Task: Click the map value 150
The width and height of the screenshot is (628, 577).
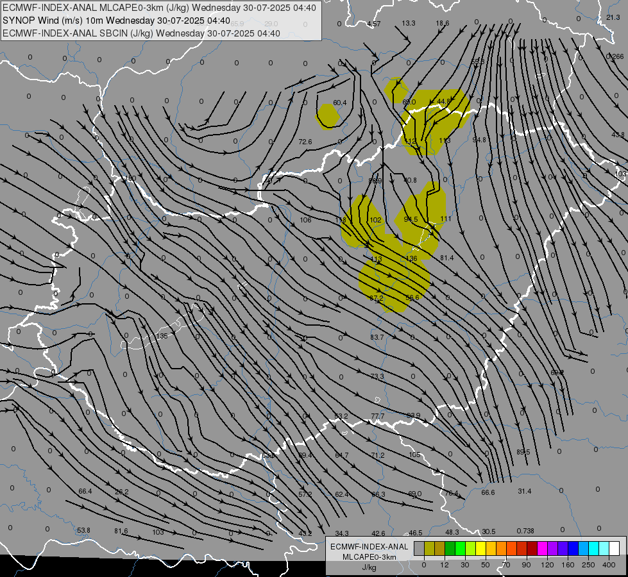Action: (x=131, y=179)
